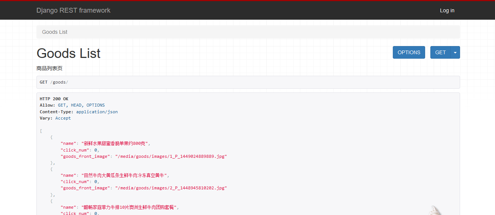Click the Django REST framework brand link
Image resolution: width=495 pixels, height=215 pixels.
point(73,10)
